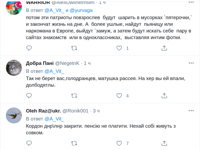Screen dimensions: 200x150
Task: Open Oleh Raz@ukr. bird avatar
Action: (x=14, y=115)
